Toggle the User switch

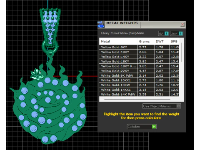tap(177, 34)
